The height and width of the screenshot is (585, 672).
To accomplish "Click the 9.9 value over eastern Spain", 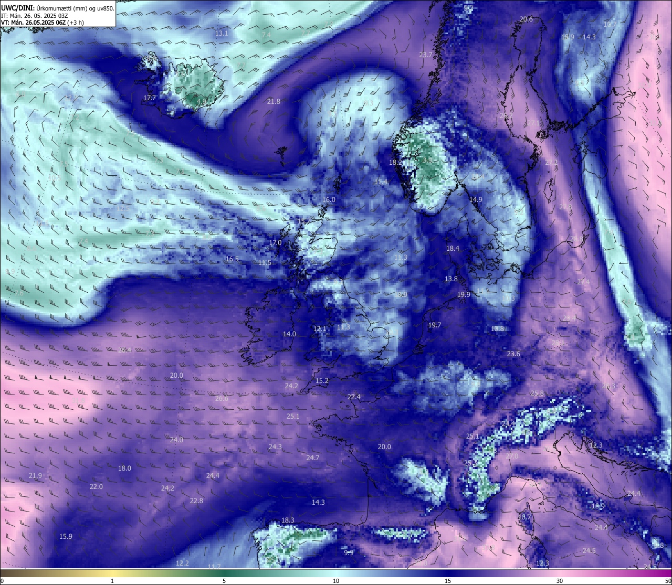I will (x=349, y=552).
